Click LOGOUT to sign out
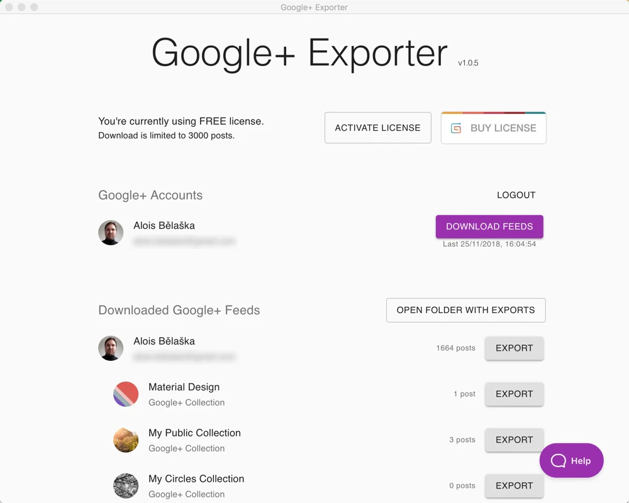 (x=516, y=195)
